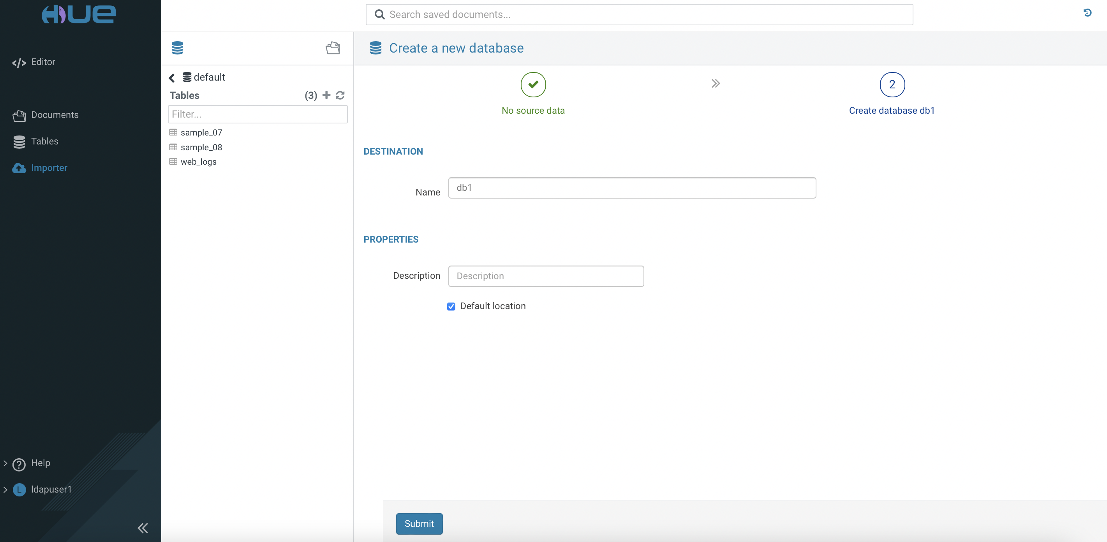Go back from default database
The height and width of the screenshot is (542, 1107).
tap(172, 78)
